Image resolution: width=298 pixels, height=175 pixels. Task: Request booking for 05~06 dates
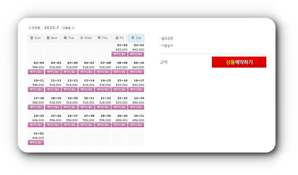point(69,72)
